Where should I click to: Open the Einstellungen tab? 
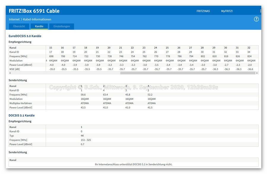[x=62, y=26]
